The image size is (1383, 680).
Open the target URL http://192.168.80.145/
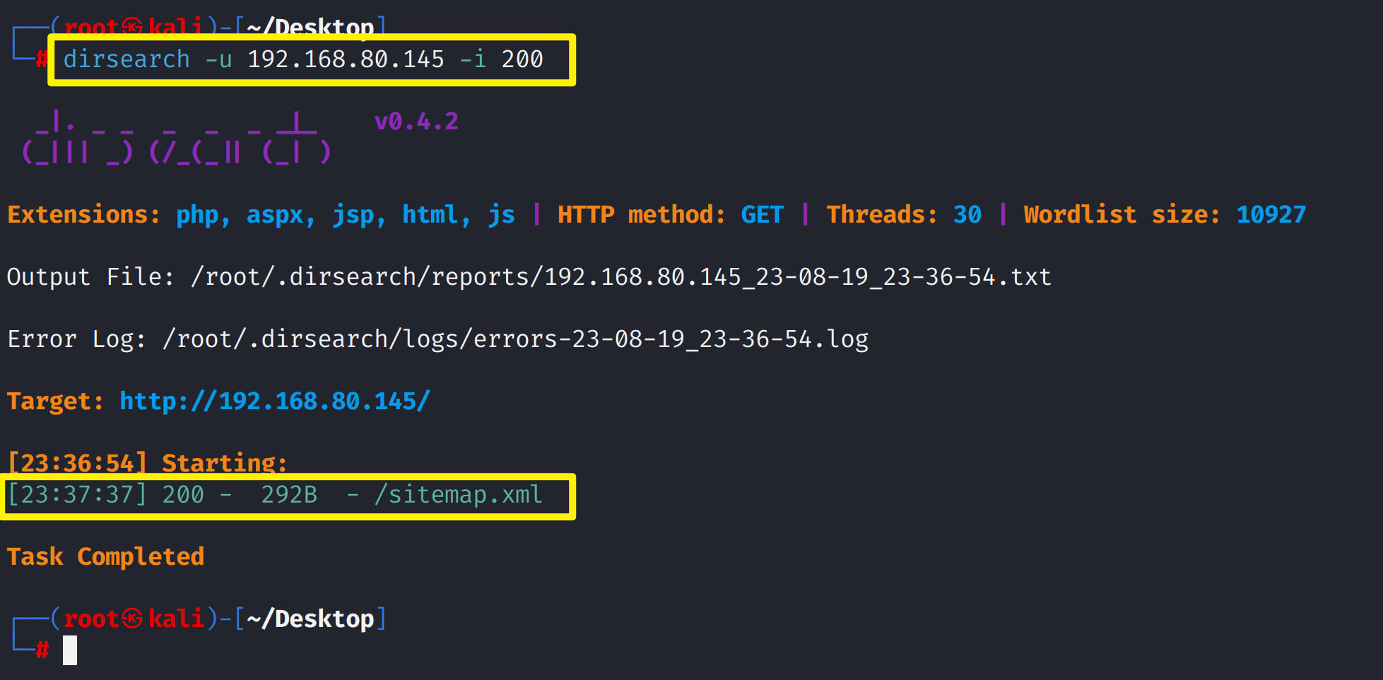(x=275, y=401)
